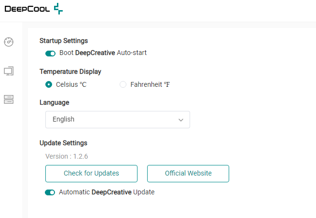Click the Startup Settings heading
Image resolution: width=316 pixels, height=218 pixels.
click(x=64, y=41)
